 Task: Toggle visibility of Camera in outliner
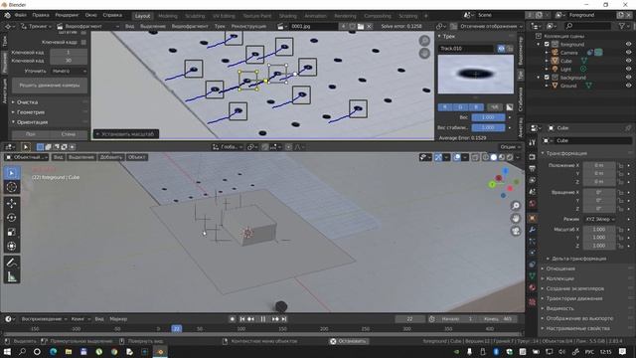coord(628,53)
